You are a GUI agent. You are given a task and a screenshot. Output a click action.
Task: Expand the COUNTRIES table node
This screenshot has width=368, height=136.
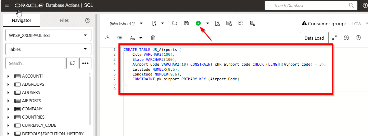[9, 117]
